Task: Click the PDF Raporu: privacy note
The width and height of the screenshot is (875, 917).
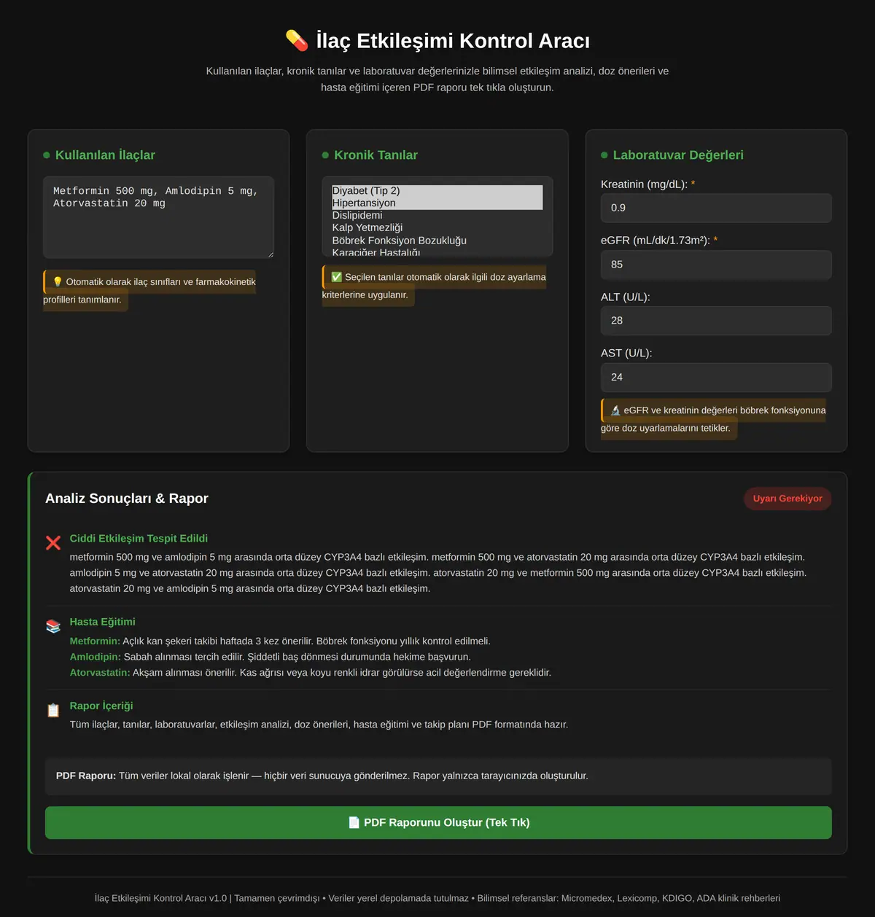Action: point(438,776)
